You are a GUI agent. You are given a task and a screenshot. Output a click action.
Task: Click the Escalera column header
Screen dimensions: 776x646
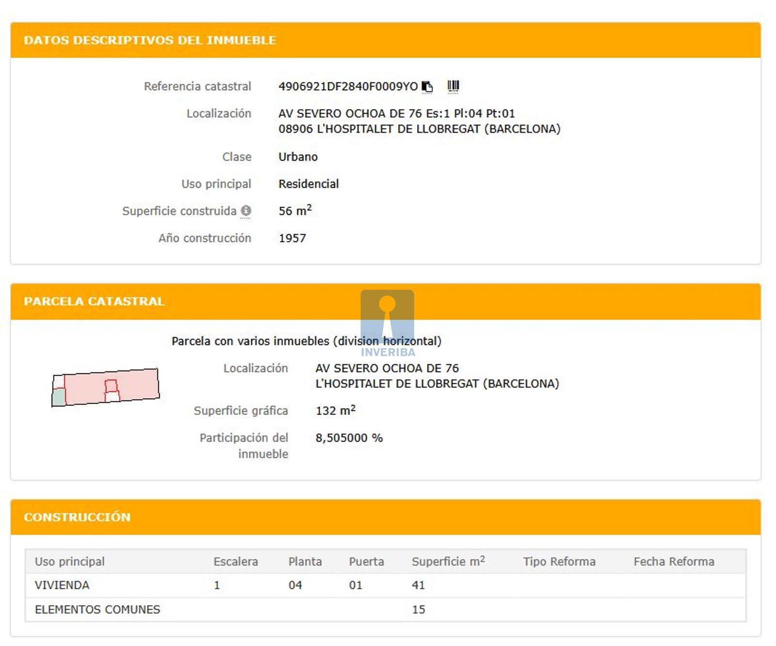tap(236, 562)
